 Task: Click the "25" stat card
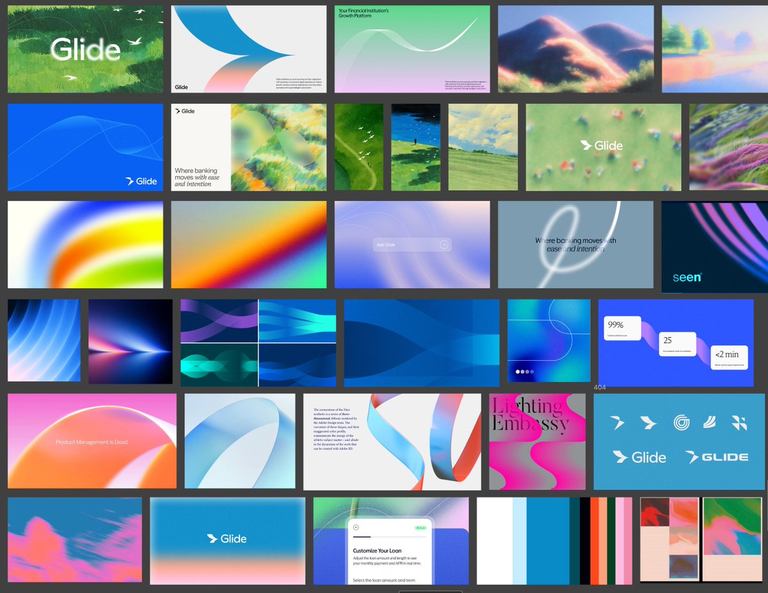pyautogui.click(x=678, y=344)
